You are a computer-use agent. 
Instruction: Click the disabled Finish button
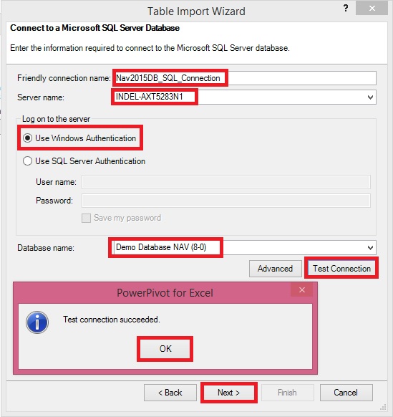pos(287,393)
